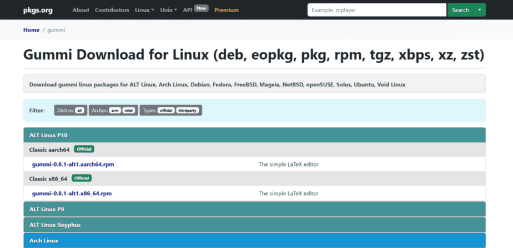Click the Official badge beside Classic aarch64
Screen dimensions: 513x248
[84, 149]
